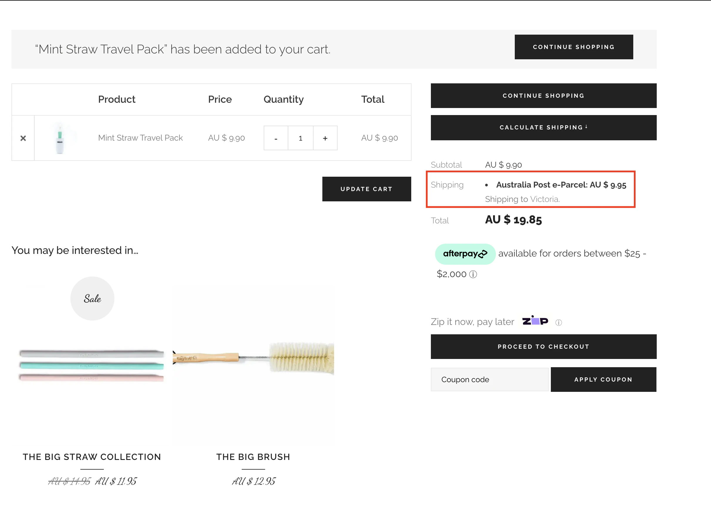Click 'Zip it now, pay later' text
The height and width of the screenshot is (516, 711).
(x=472, y=322)
